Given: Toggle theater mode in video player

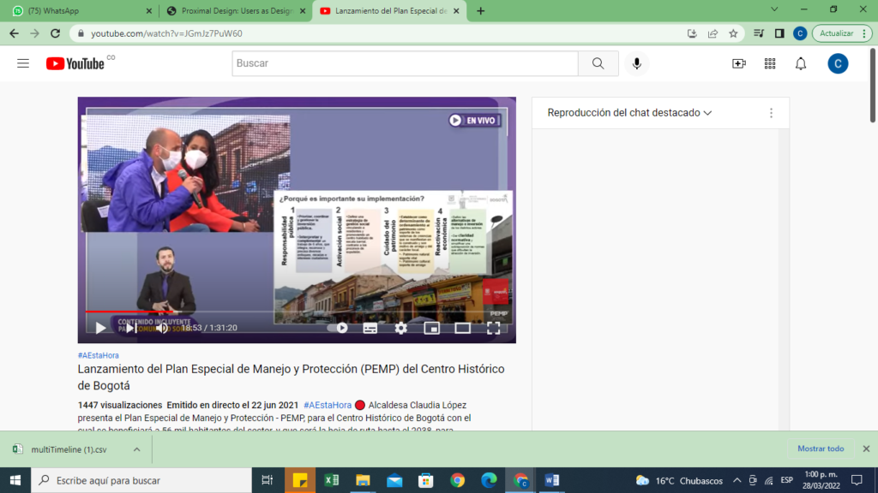Looking at the screenshot, I should pos(462,328).
